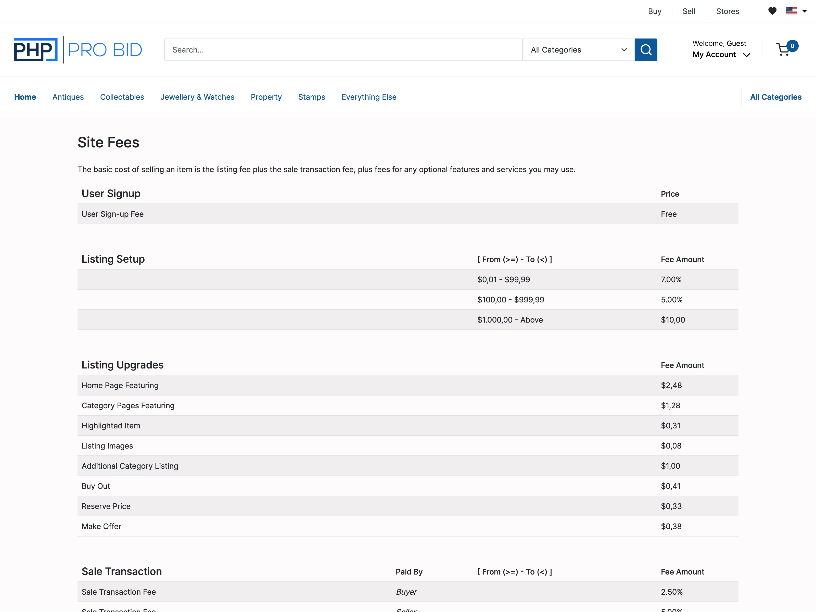This screenshot has height=612, width=816.
Task: Open the wishlist heart icon
Action: 772,11
